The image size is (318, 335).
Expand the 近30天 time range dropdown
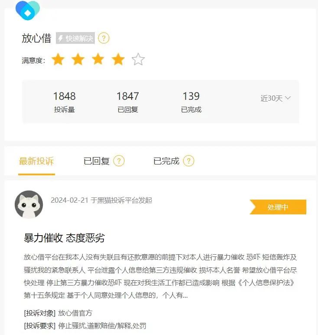pyautogui.click(x=276, y=98)
